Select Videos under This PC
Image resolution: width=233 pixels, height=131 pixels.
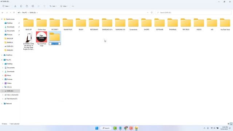[9, 83]
